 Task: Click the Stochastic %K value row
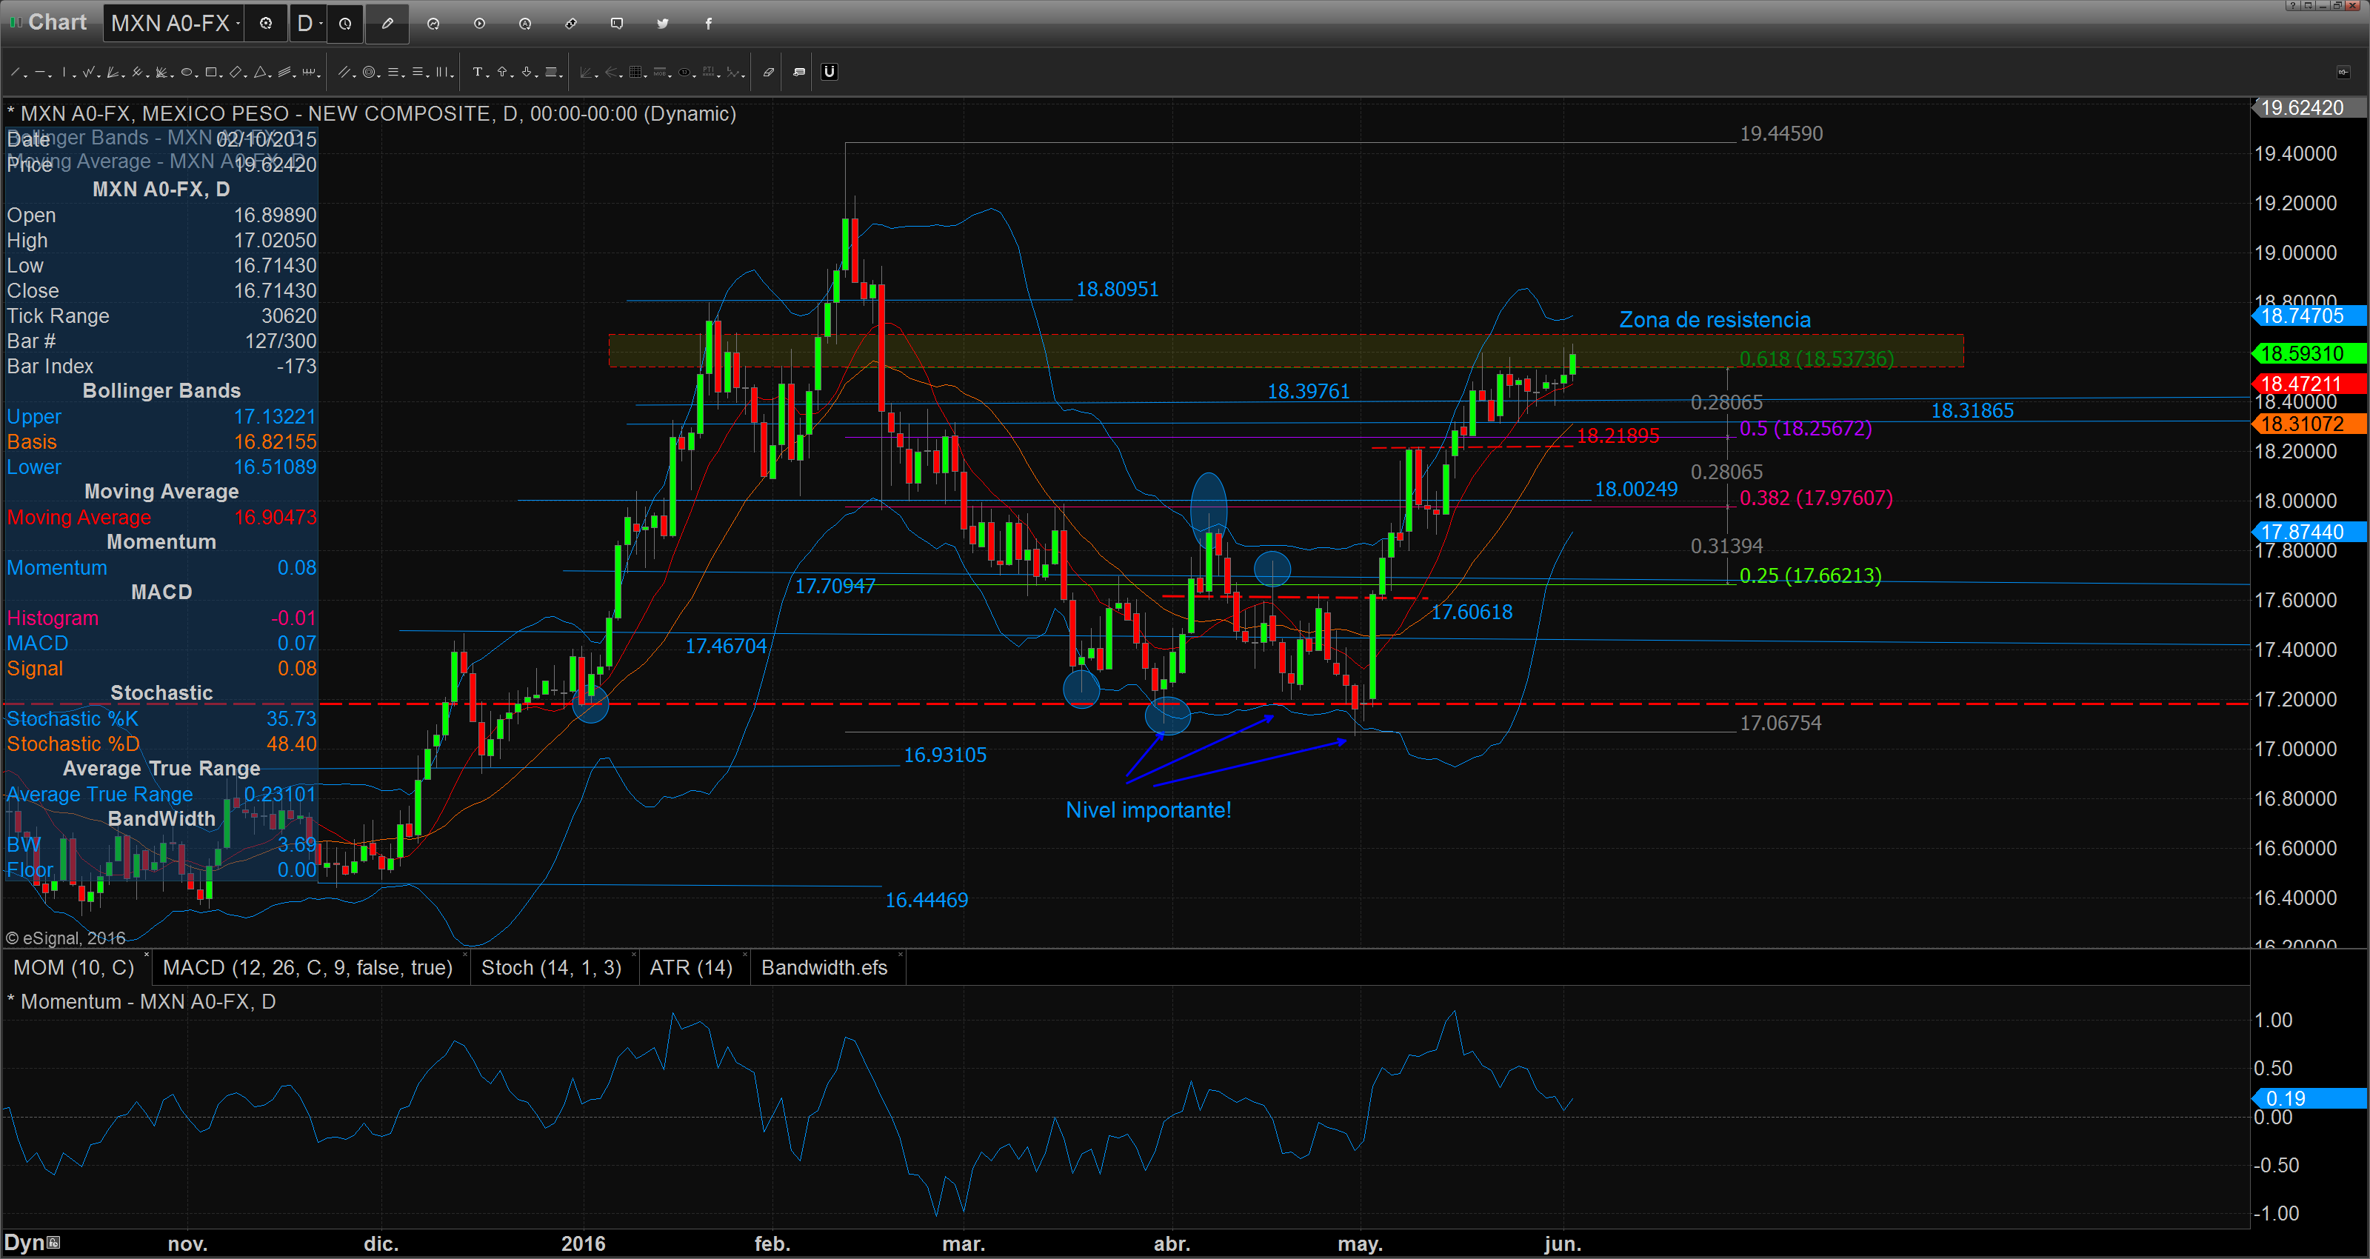click(x=161, y=719)
